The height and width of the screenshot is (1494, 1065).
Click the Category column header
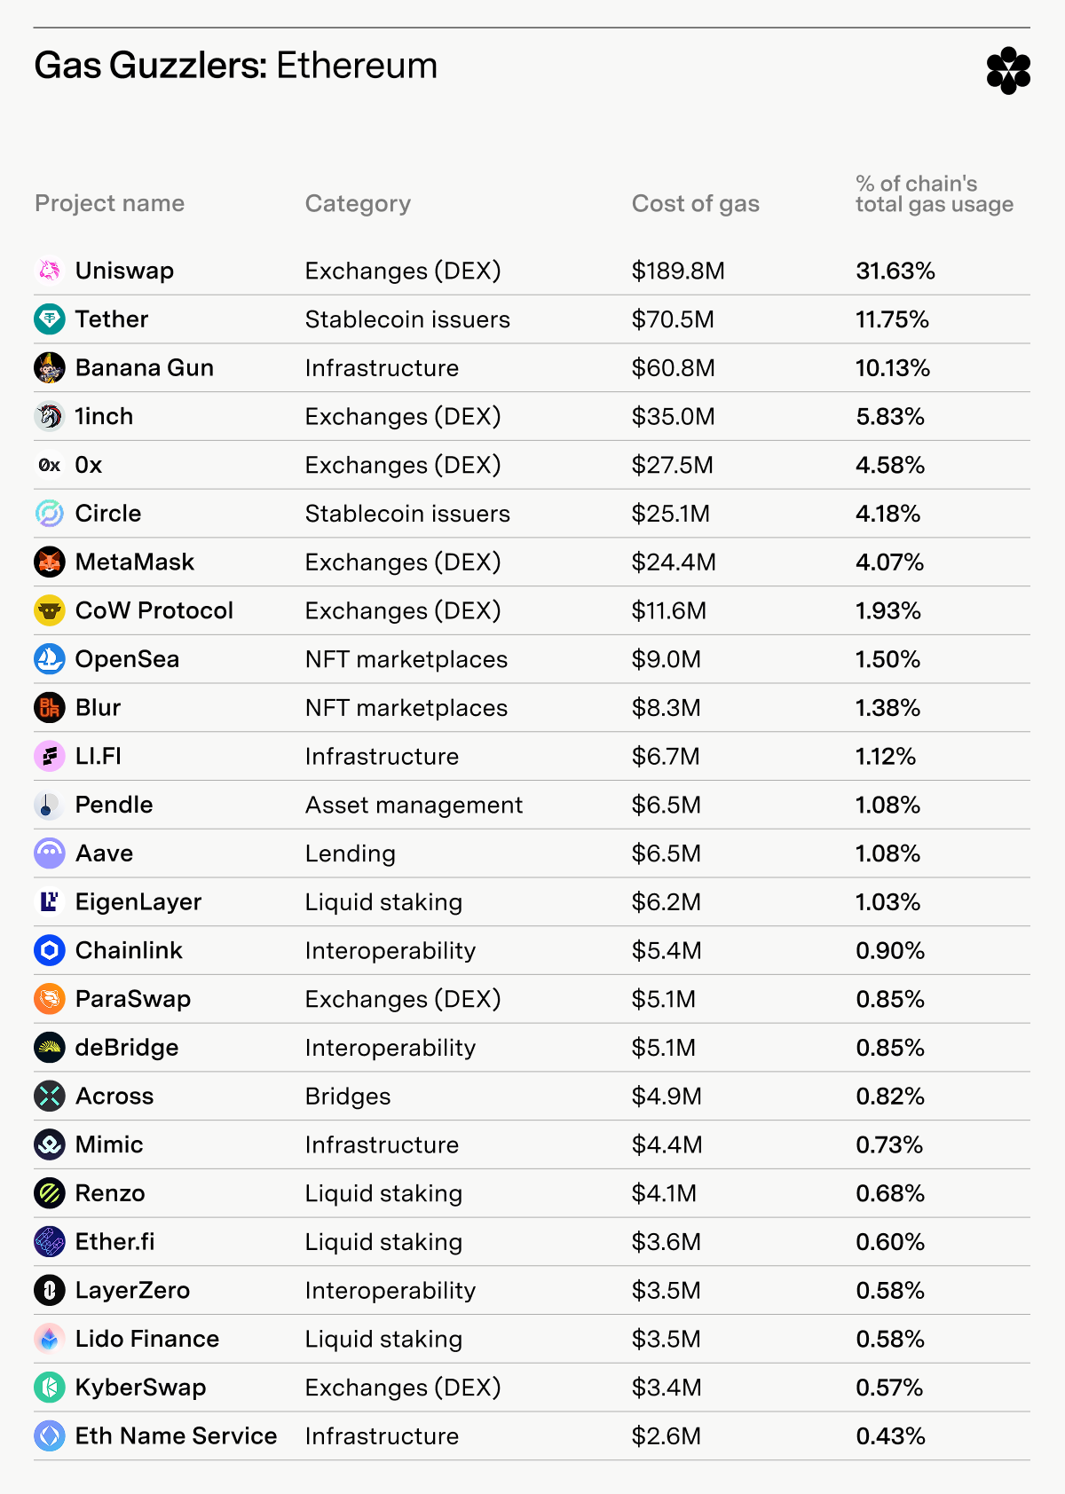coord(358,204)
